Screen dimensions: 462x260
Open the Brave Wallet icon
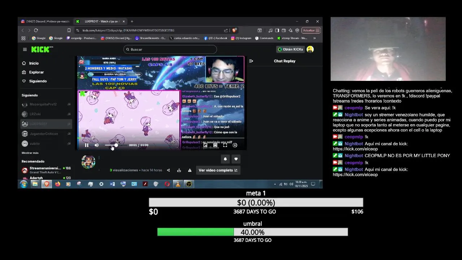tap(284, 30)
